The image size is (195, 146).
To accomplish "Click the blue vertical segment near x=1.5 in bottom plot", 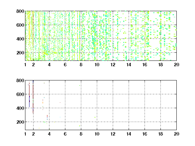I will pyautogui.click(x=29, y=101).
